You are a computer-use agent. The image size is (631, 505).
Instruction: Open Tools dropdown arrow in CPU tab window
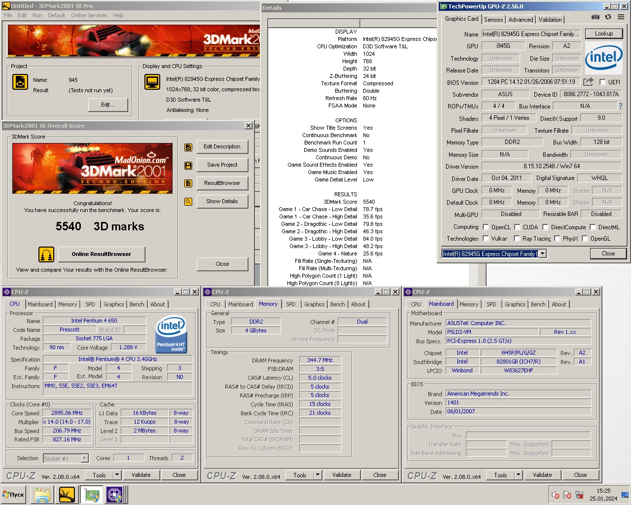pyautogui.click(x=117, y=475)
